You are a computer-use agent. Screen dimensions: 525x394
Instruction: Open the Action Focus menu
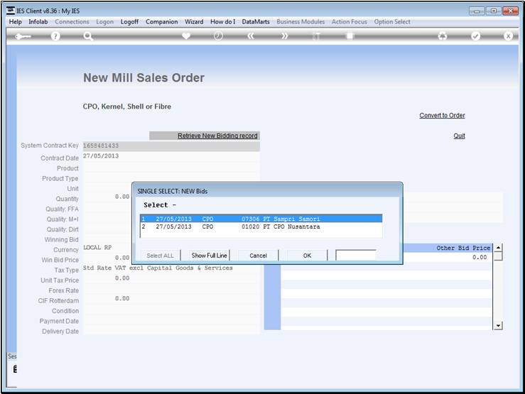tap(350, 22)
